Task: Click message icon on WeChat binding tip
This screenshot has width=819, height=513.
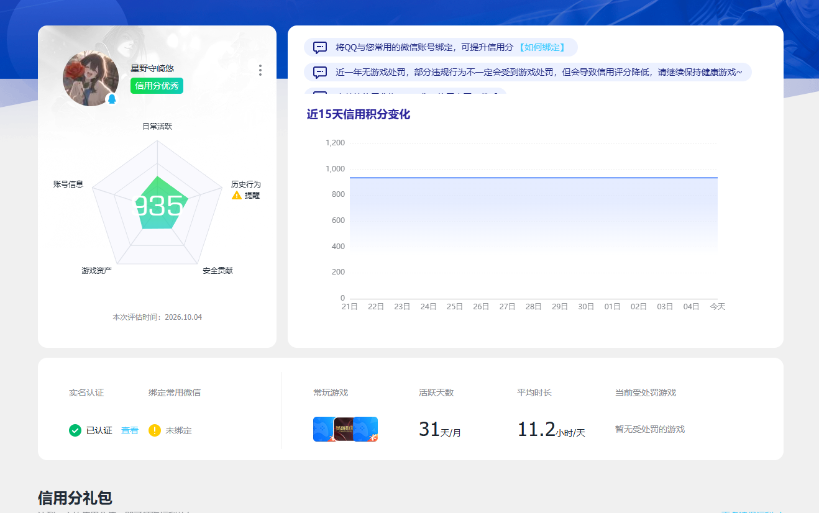Action: tap(320, 47)
